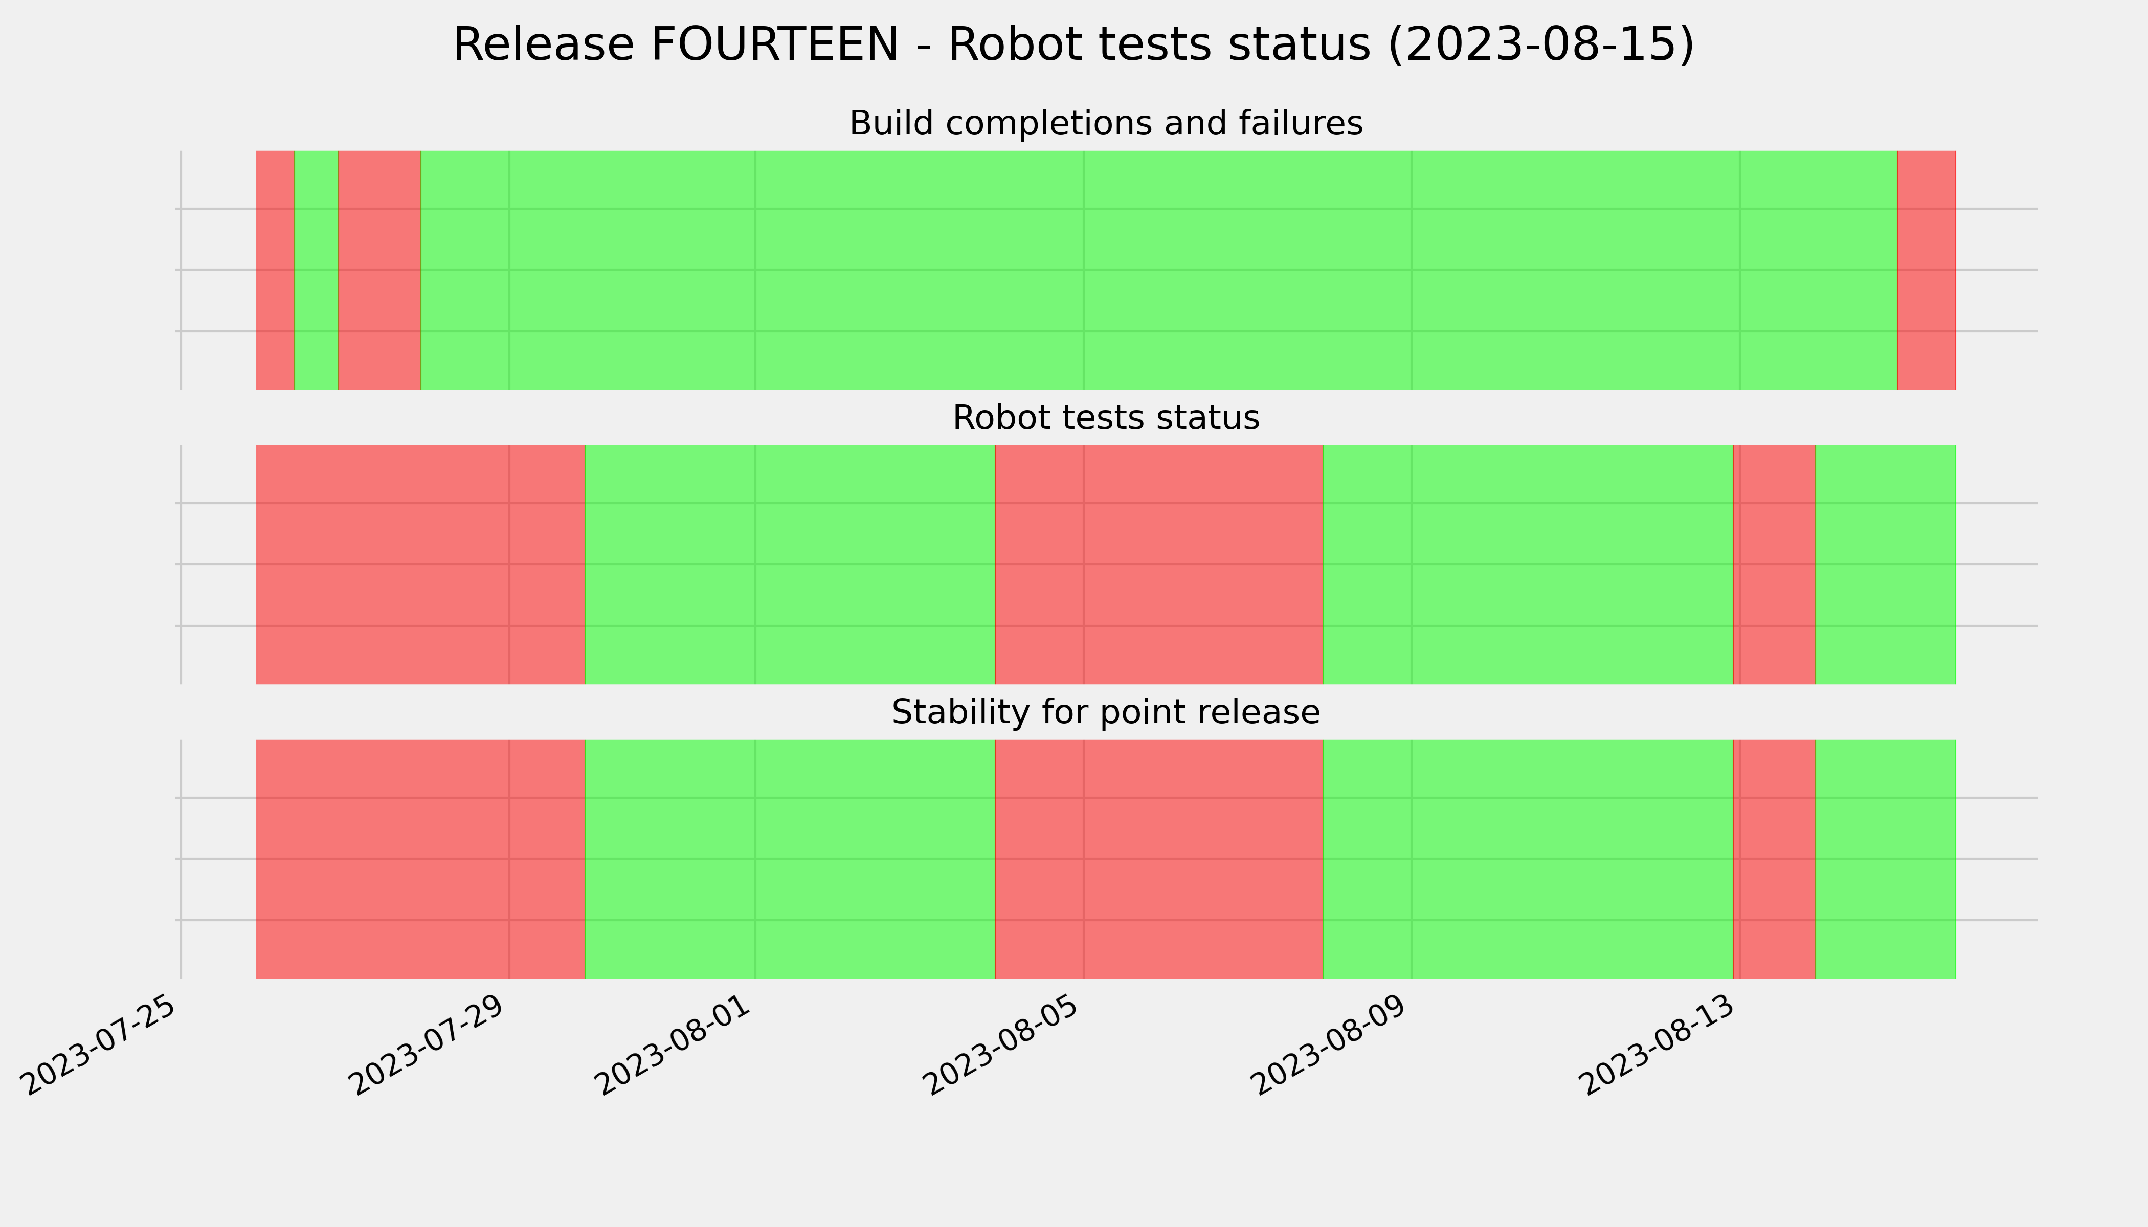Select the 'Build completions and failures' subplot title
The image size is (2148, 1227).
[x=1105, y=124]
